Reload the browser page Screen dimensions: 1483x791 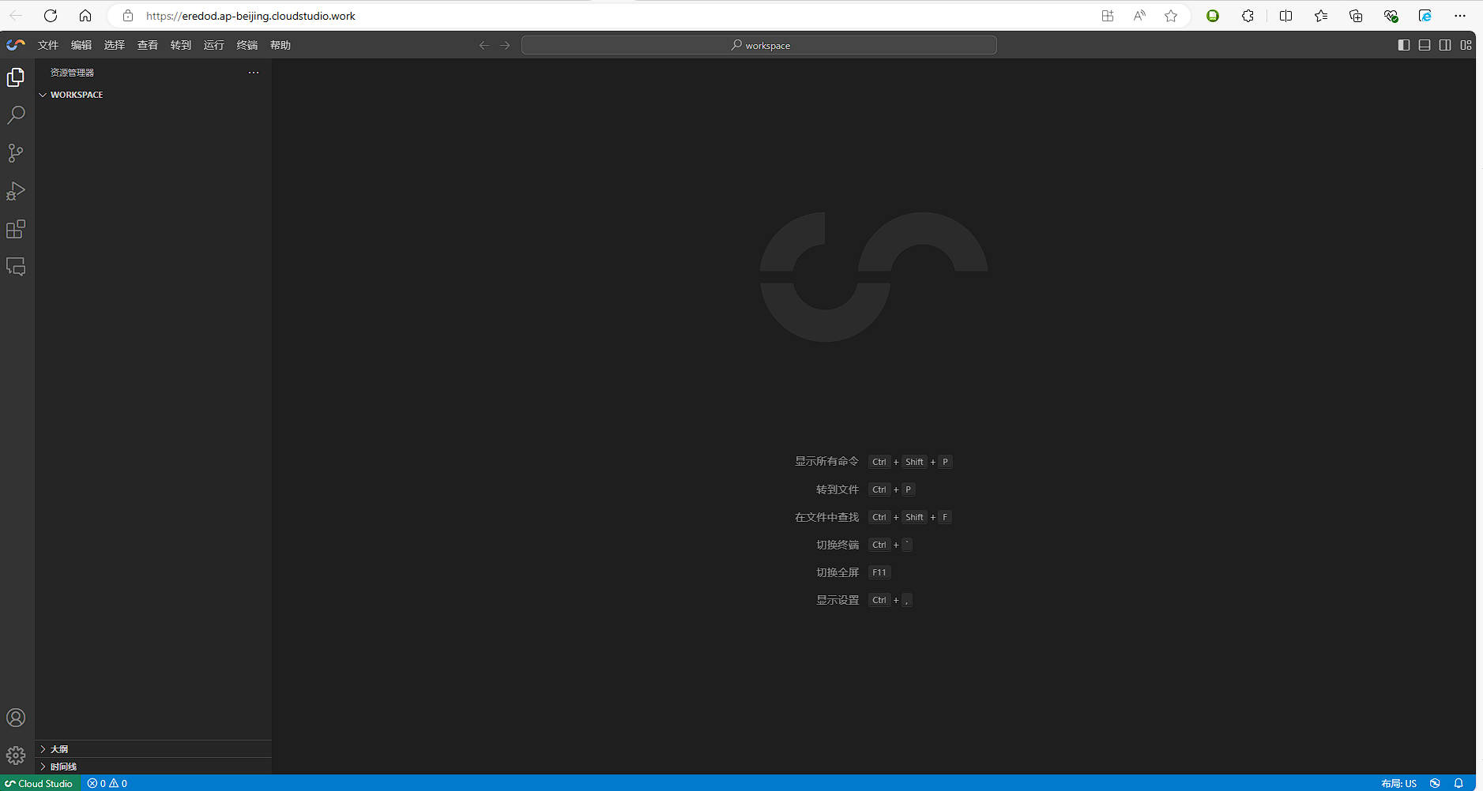[x=51, y=16]
